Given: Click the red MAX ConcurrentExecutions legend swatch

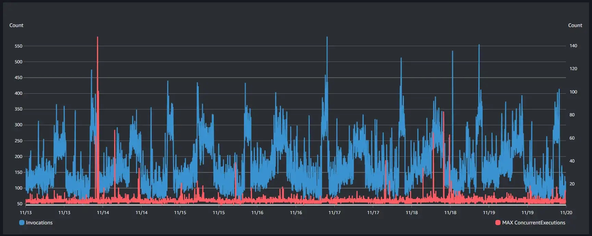Looking at the screenshot, I should point(498,223).
